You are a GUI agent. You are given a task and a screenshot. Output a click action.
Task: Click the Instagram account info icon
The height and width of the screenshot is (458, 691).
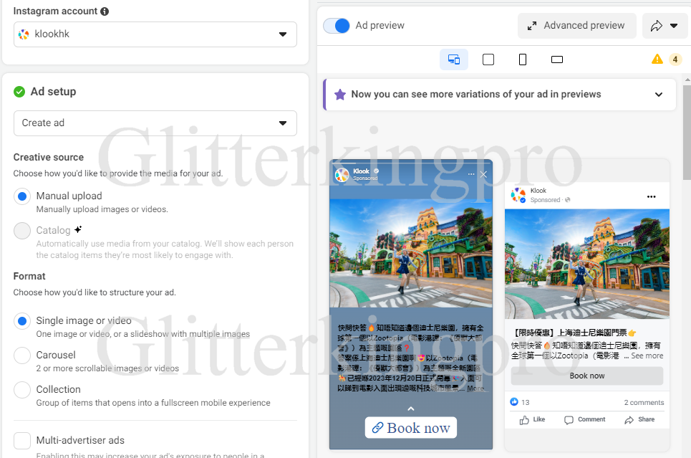click(105, 11)
